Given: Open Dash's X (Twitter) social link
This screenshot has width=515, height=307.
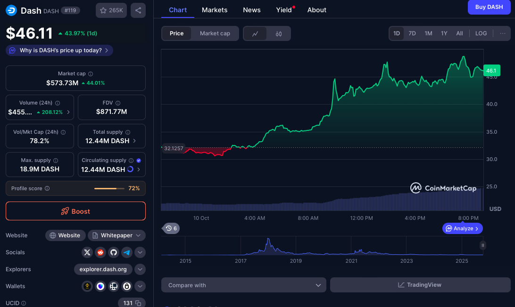Looking at the screenshot, I should pos(87,252).
